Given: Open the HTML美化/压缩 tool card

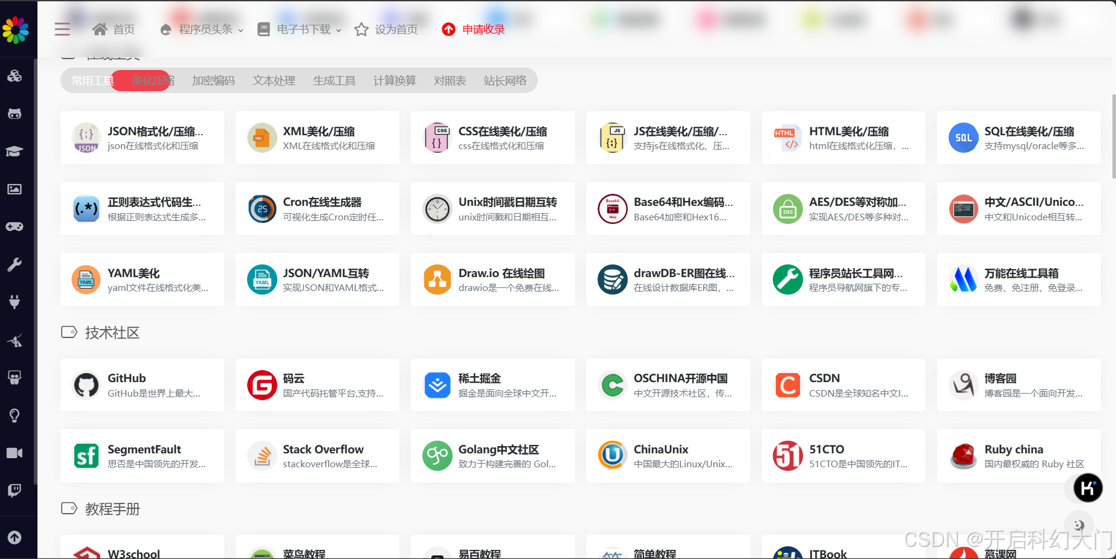Looking at the screenshot, I should pyautogui.click(x=843, y=138).
